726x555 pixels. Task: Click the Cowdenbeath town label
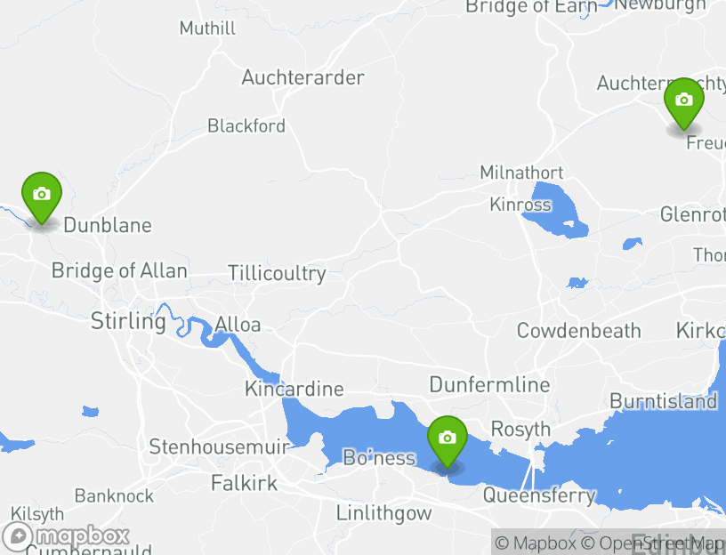pos(579,331)
